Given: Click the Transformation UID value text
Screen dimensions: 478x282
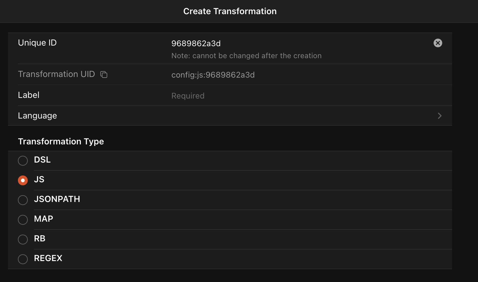Looking at the screenshot, I should pos(213,75).
